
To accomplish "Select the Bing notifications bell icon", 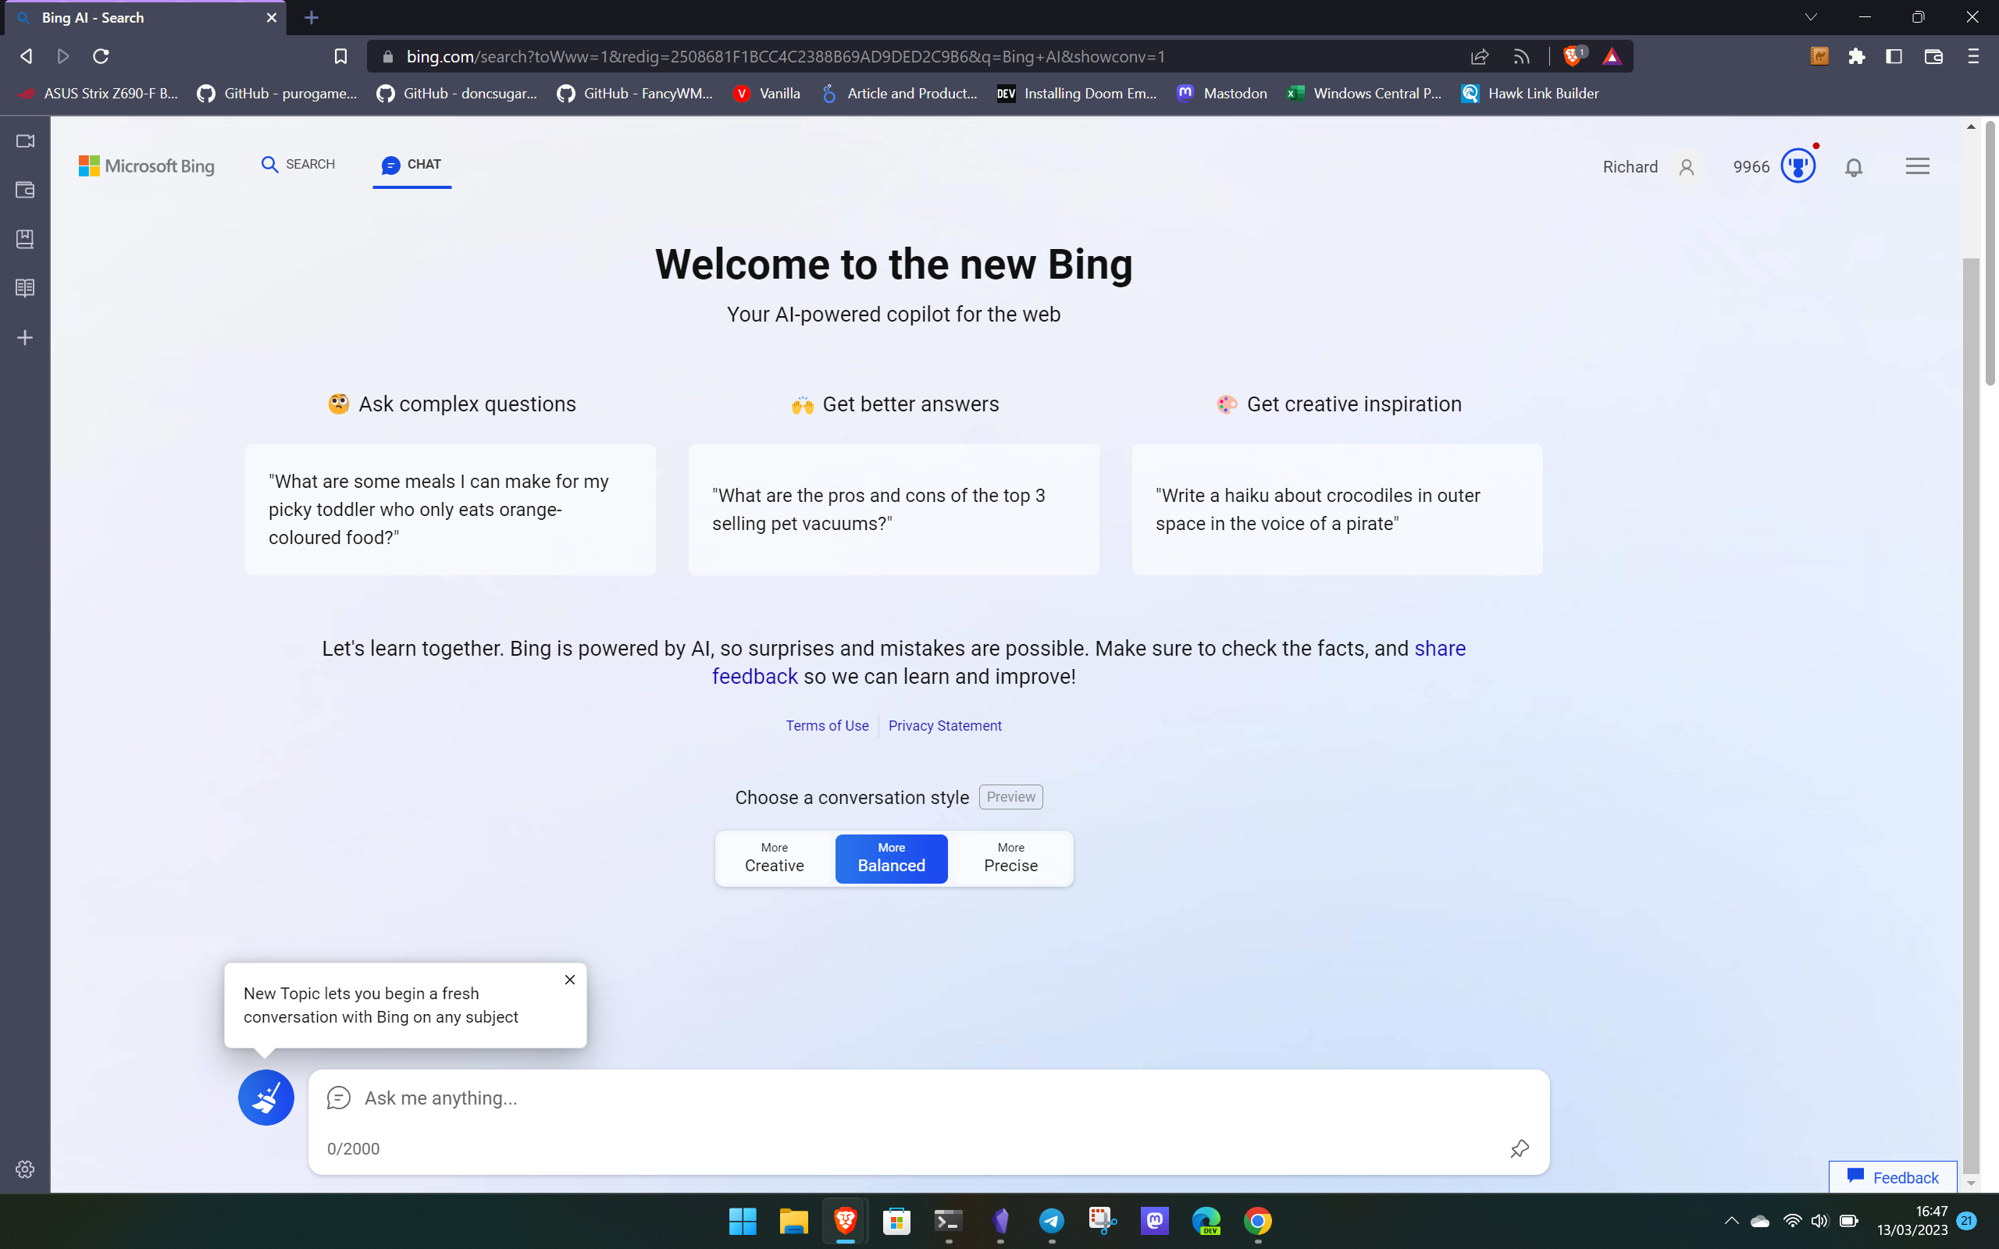I will coord(1853,167).
